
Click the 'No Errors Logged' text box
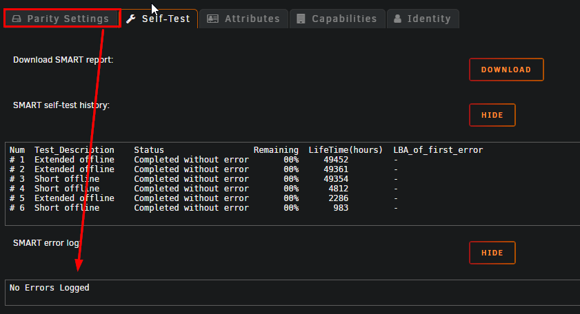(292, 292)
